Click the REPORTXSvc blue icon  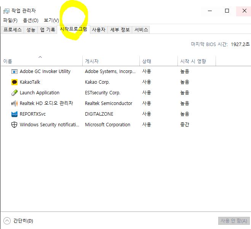coord(14,114)
